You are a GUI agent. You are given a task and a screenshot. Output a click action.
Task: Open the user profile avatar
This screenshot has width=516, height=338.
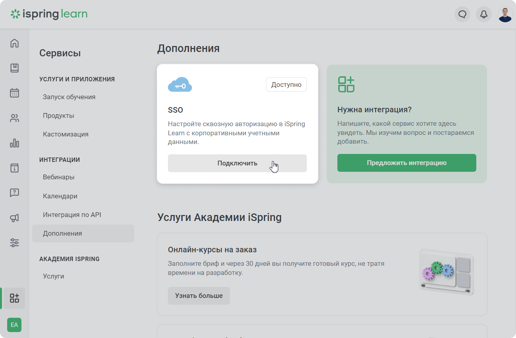tap(505, 14)
